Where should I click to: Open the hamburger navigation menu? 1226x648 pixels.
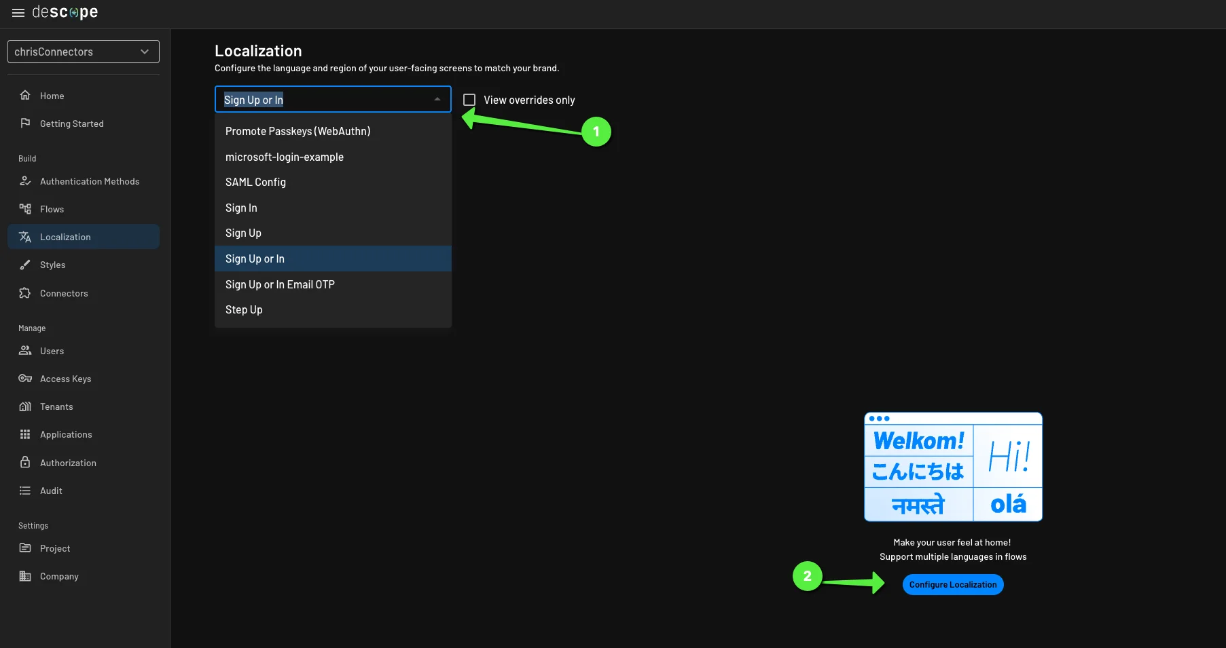click(18, 13)
